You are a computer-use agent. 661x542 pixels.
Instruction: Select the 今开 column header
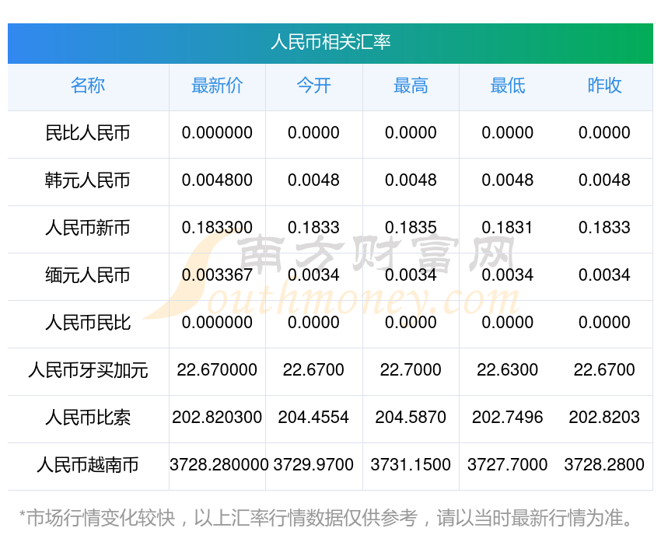pos(313,86)
